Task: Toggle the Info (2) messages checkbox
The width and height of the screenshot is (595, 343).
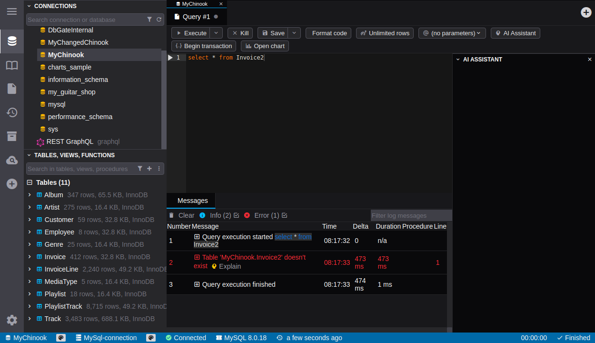Action: tap(237, 215)
